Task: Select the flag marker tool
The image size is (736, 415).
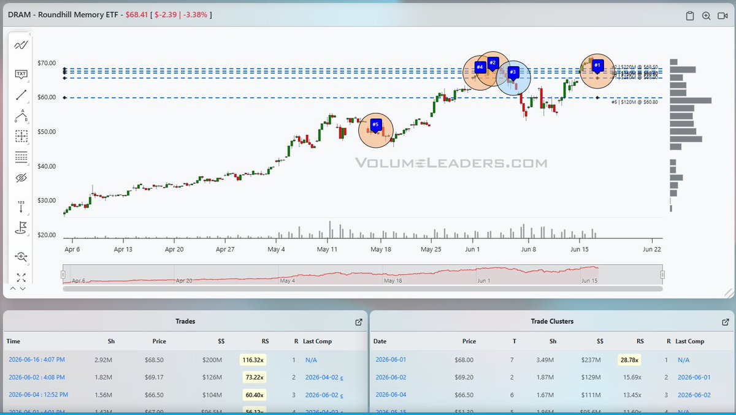Action: click(x=21, y=228)
